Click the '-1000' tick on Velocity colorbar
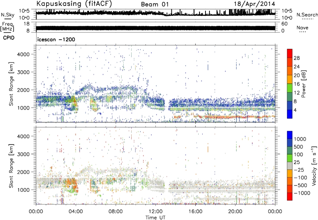 (x=302, y=193)
